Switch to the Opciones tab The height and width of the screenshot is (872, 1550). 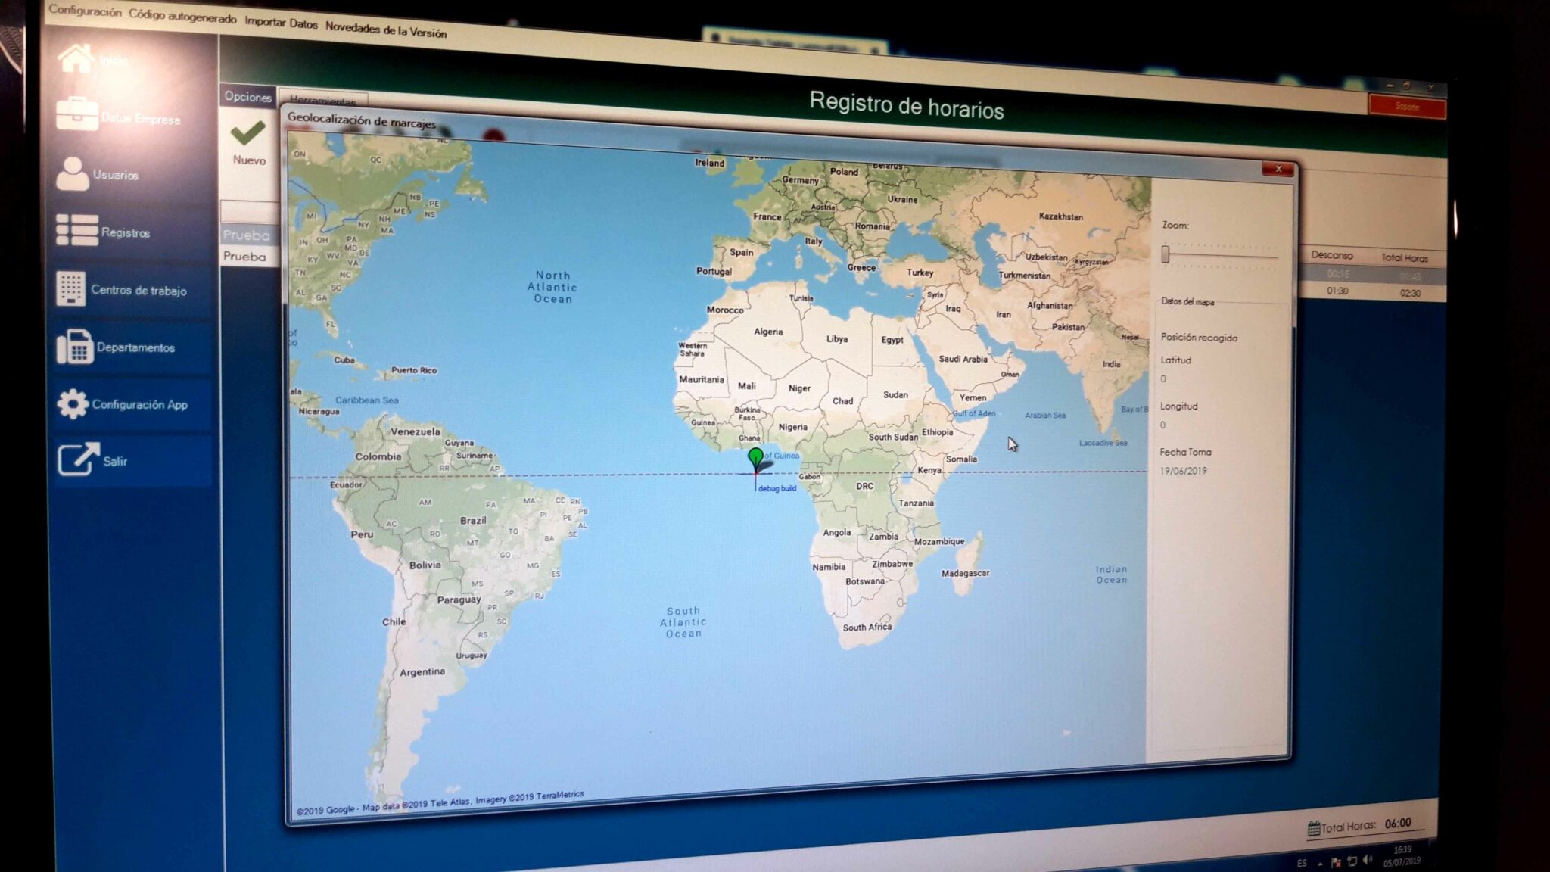click(x=247, y=96)
